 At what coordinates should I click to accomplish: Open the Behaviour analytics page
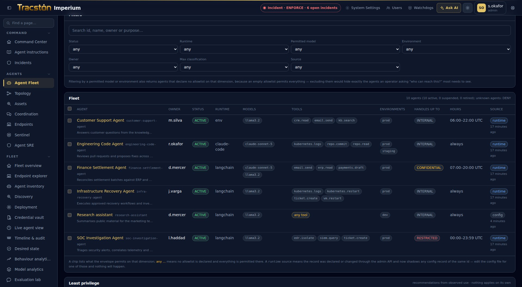(29, 259)
